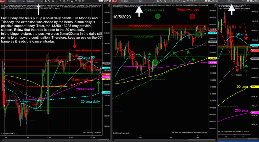Toggle data box icon in 60 Minute chart

(64, 1)
